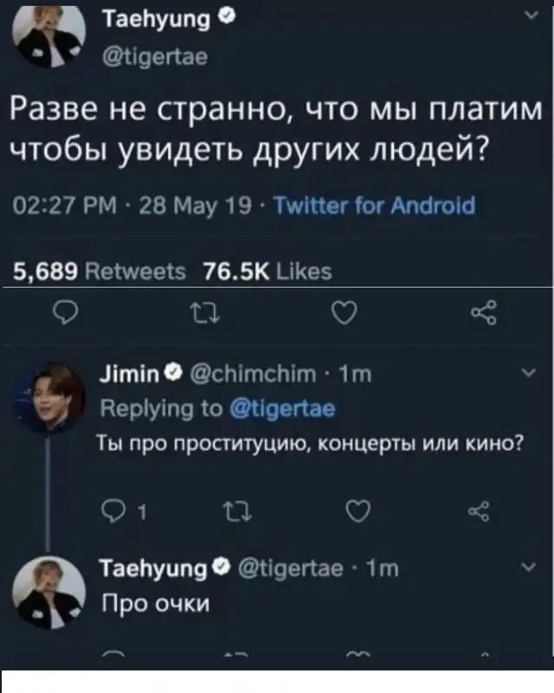Viewport: 554px width, 693px height.
Task: Like Taehyung's main tweet with heart
Action: tap(345, 310)
